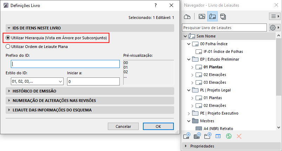
Task: Click Navigator scrollbar up arrow
Action: pyautogui.click(x=278, y=35)
